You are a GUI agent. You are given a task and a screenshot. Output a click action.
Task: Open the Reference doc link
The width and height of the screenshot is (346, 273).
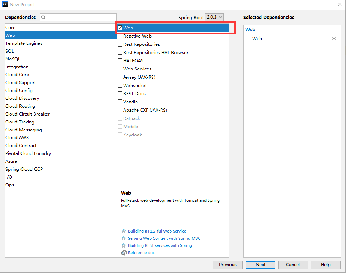(141, 253)
